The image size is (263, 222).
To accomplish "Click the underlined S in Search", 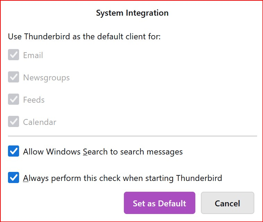I will click(x=85, y=152).
